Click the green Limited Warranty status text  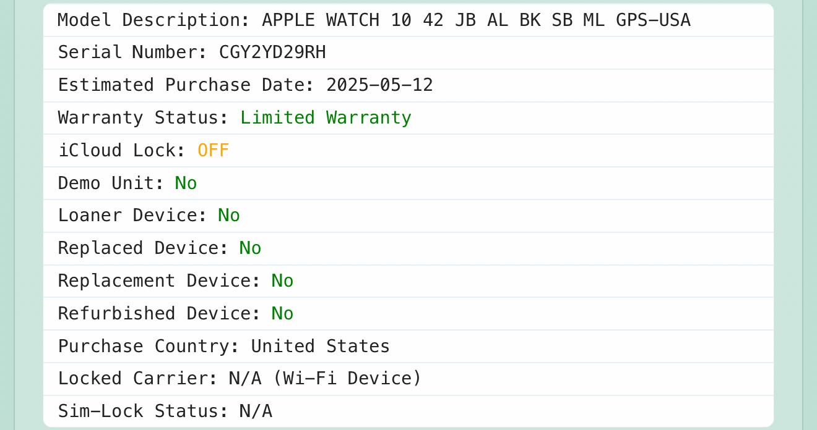click(326, 118)
